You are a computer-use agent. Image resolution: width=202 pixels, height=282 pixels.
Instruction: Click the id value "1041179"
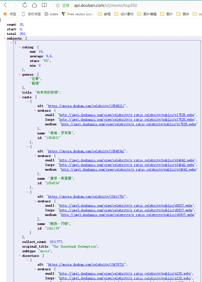[53, 228]
